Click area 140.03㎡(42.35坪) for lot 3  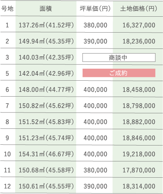(x=46, y=57)
